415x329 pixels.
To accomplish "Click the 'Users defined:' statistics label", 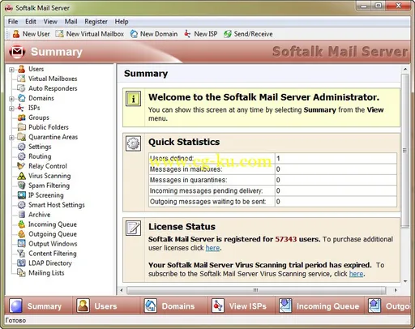I will 172,158.
